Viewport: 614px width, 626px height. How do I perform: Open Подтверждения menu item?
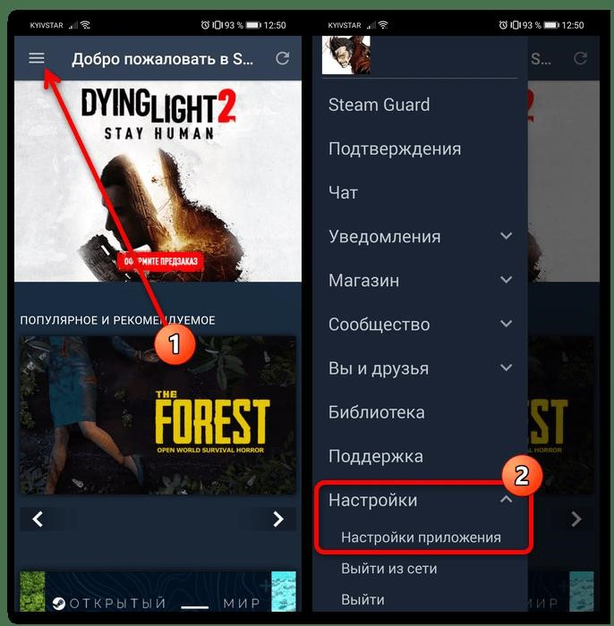[x=395, y=149]
